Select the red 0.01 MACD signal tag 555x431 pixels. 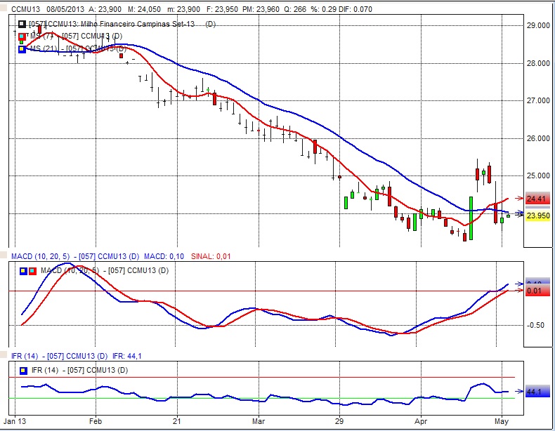point(535,291)
